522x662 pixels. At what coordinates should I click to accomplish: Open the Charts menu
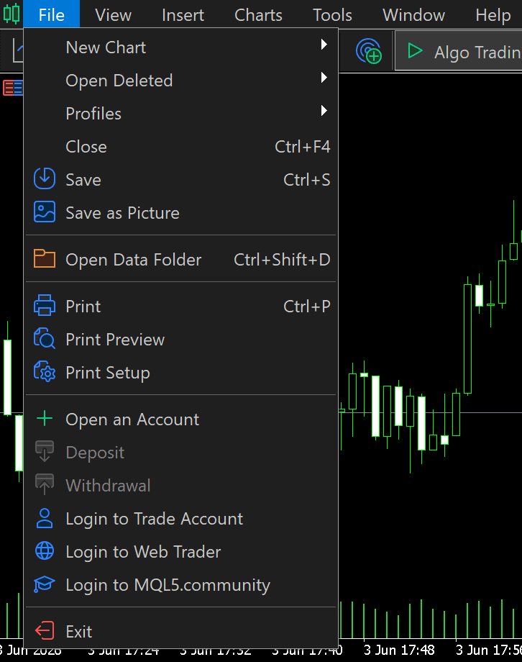(x=258, y=15)
